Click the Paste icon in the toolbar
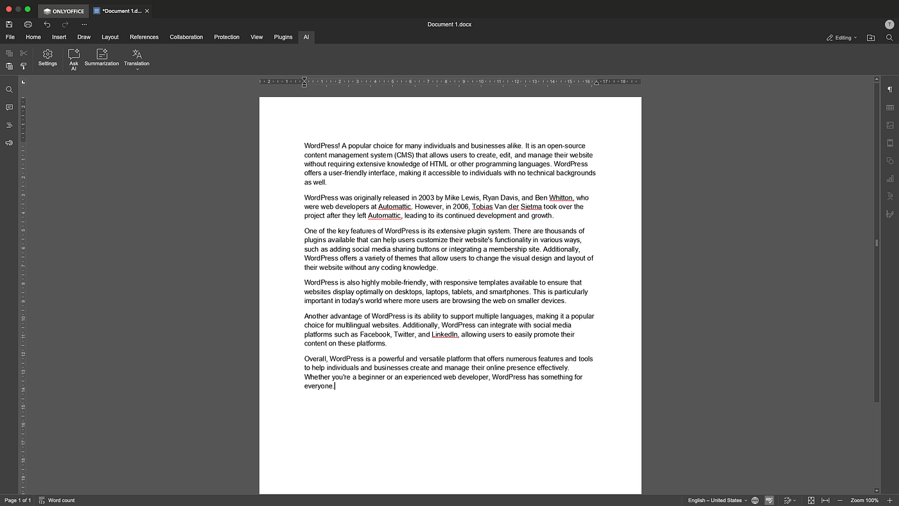Image resolution: width=899 pixels, height=506 pixels. (x=9, y=66)
